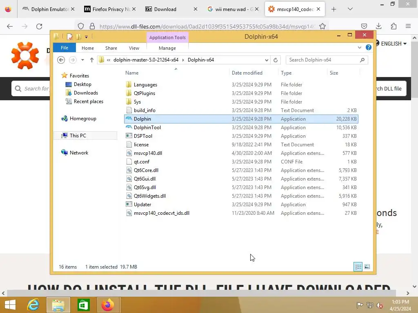Screen dimensions: 418x313
Task: Click the Explorer back arrow button
Action: [x=61, y=60]
